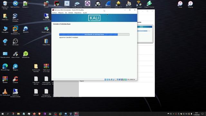
Task: Open the OBS Studio desktop shortcut
Action: pos(15,42)
